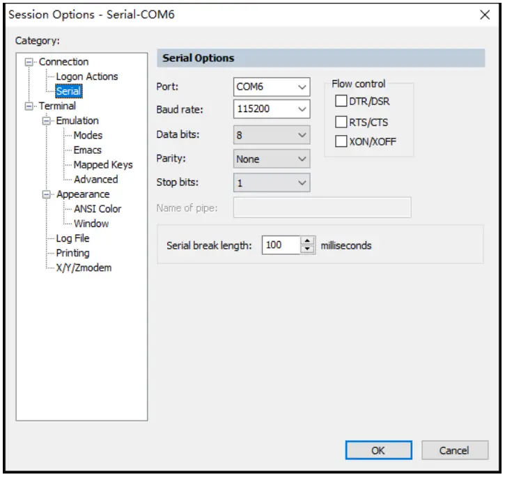
Task: Click the Cancel button
Action: (454, 451)
